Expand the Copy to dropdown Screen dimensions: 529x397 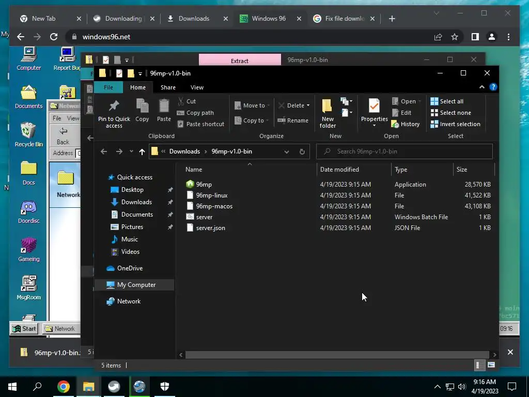267,120
